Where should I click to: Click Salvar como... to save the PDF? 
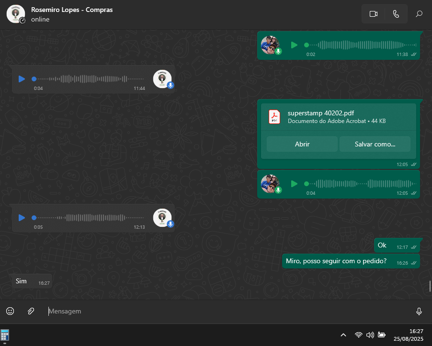point(375,144)
